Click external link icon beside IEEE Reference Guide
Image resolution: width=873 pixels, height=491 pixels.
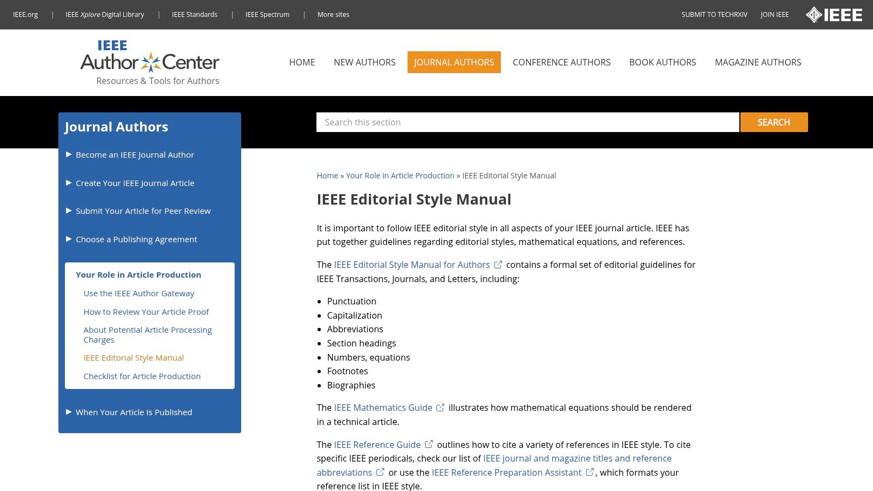(x=429, y=445)
